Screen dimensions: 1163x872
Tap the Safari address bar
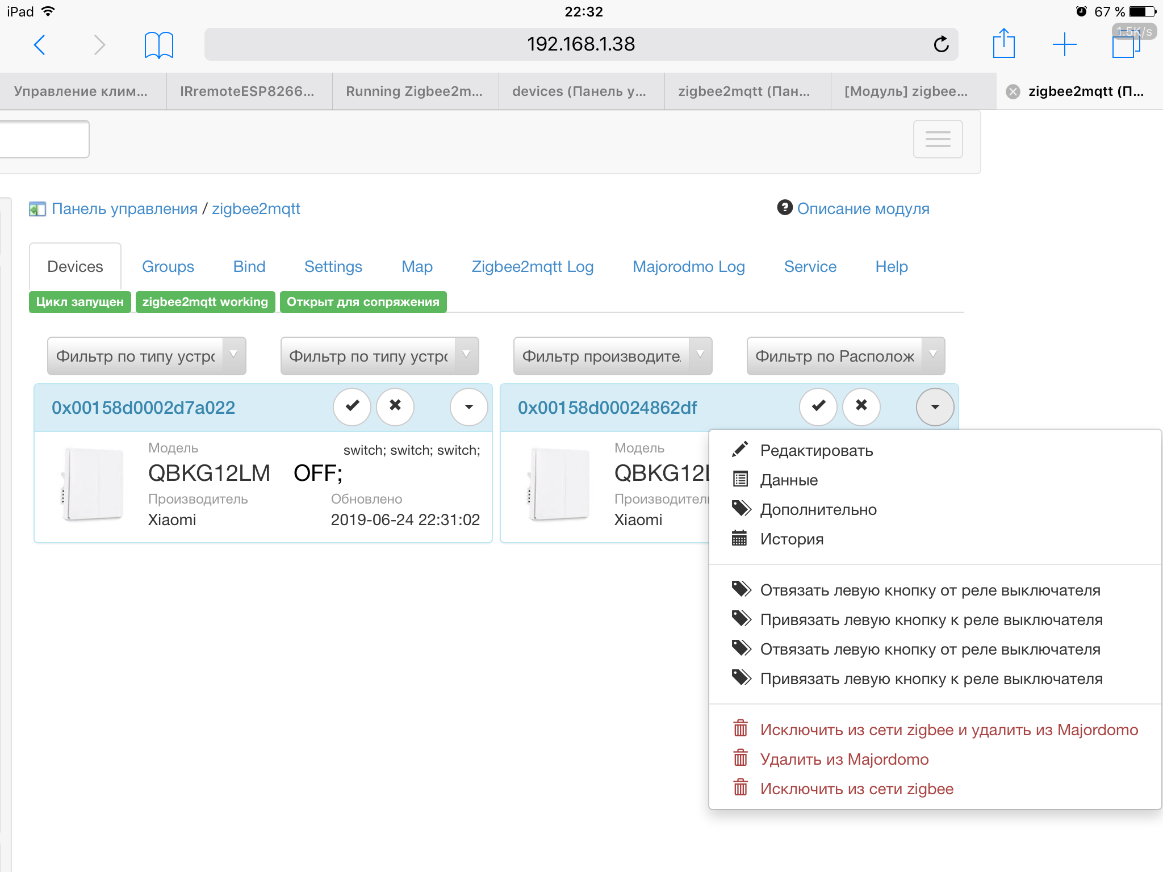pyautogui.click(x=580, y=44)
